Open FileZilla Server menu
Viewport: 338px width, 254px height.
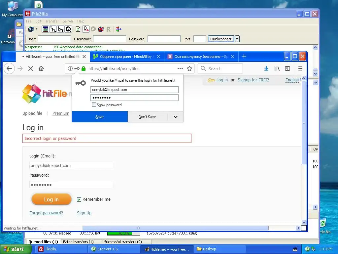(68, 21)
